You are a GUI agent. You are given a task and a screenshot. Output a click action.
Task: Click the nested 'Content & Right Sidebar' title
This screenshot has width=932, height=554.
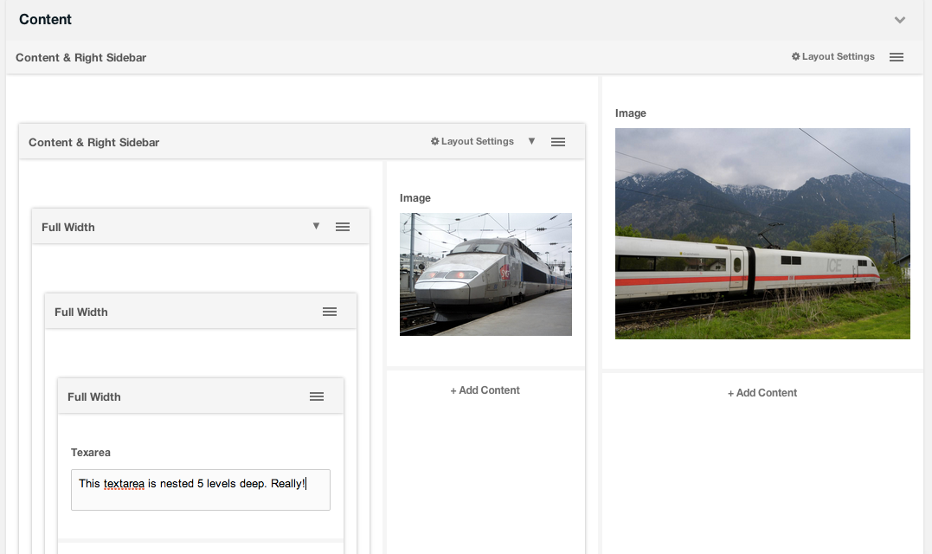coord(94,143)
